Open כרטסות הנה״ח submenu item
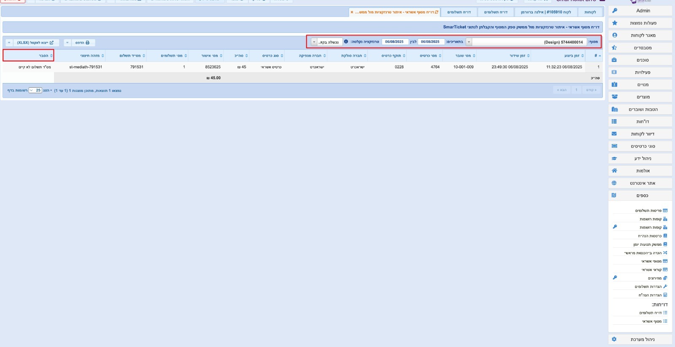The width and height of the screenshot is (675, 347). [653, 236]
